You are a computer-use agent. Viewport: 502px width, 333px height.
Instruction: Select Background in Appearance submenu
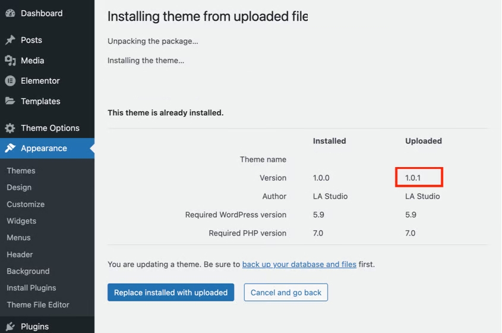point(28,271)
